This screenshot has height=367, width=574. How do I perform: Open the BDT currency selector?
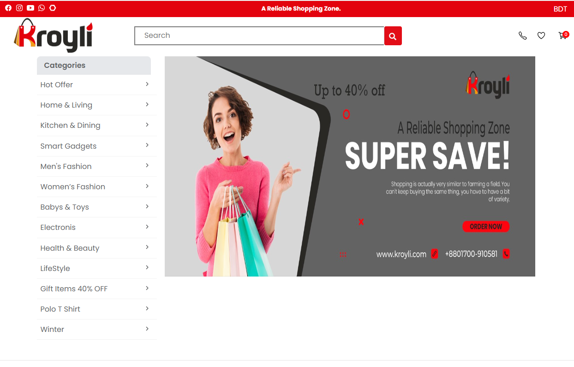click(560, 9)
